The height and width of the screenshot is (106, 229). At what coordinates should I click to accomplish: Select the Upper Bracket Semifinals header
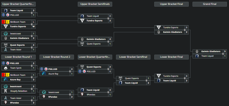tap(95, 4)
